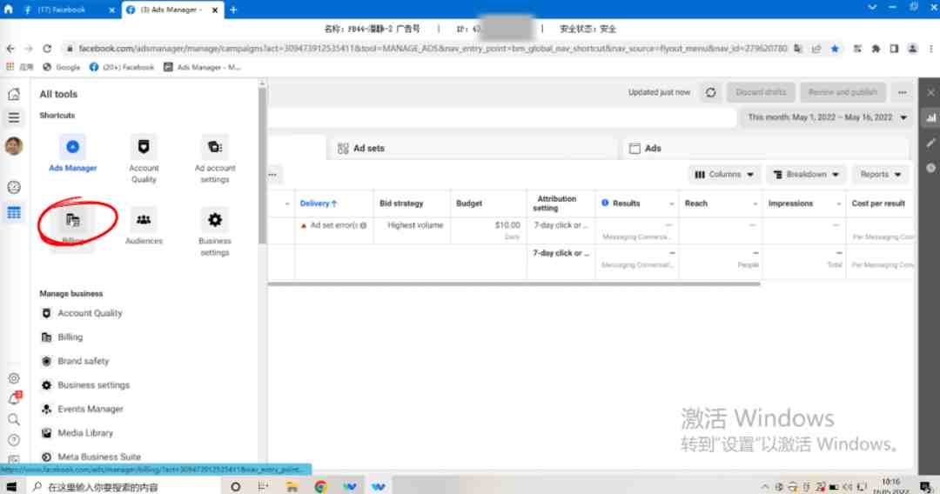
Task: Open history clock icon in right panel
Action: (x=930, y=168)
